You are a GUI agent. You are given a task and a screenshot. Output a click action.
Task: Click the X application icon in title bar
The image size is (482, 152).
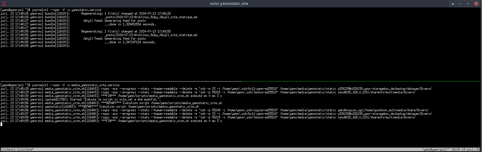point(4,4)
